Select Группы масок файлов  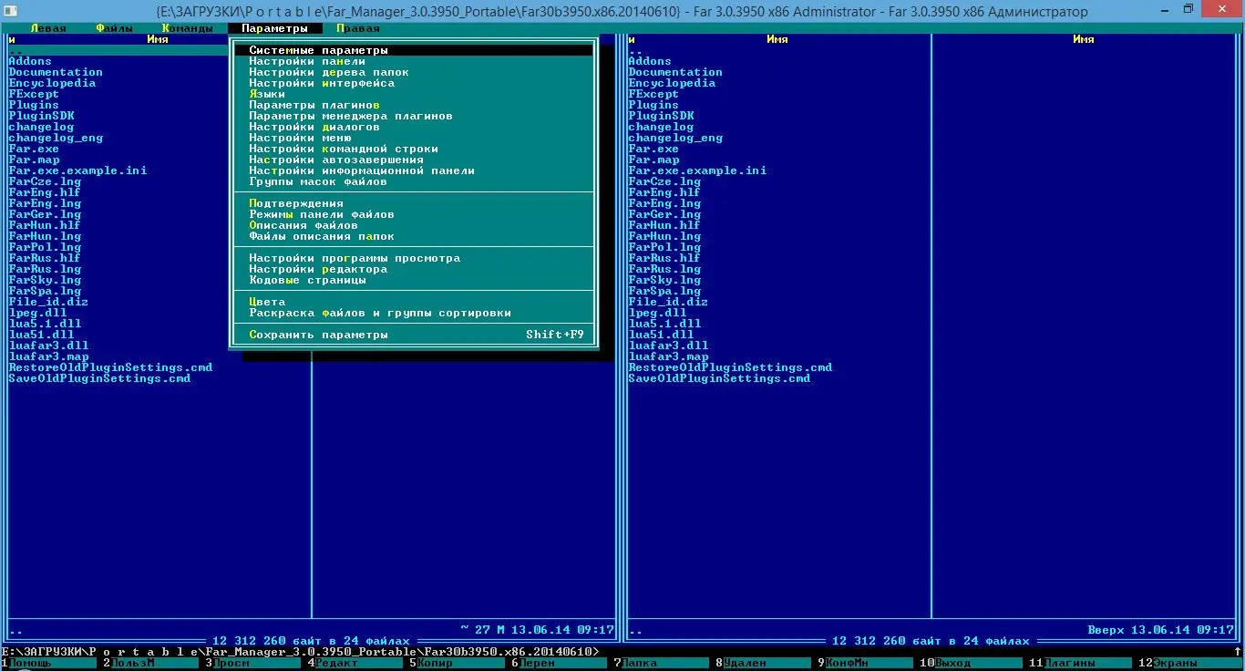(413, 181)
